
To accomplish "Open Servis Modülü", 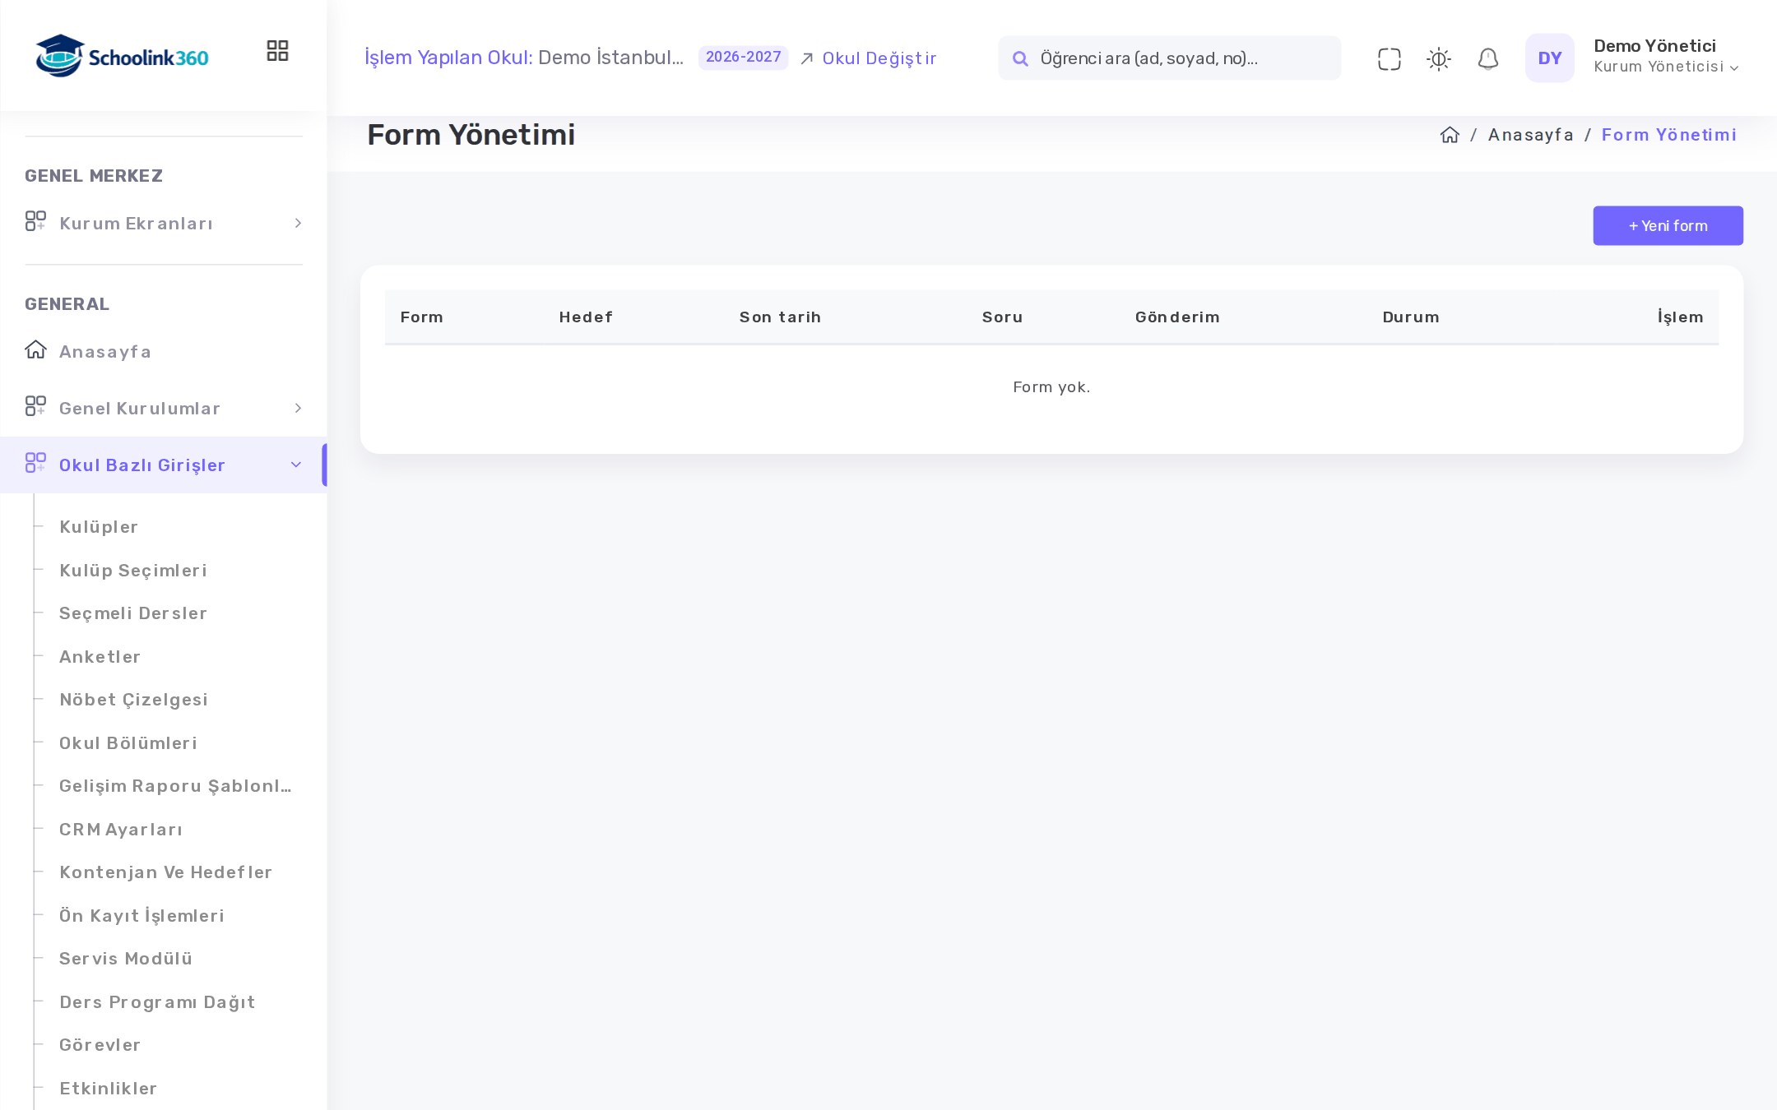I will tap(126, 959).
